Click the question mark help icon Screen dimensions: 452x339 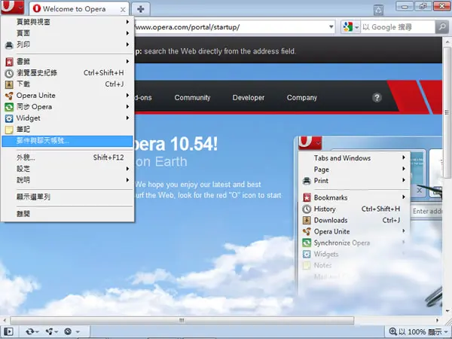377,97
